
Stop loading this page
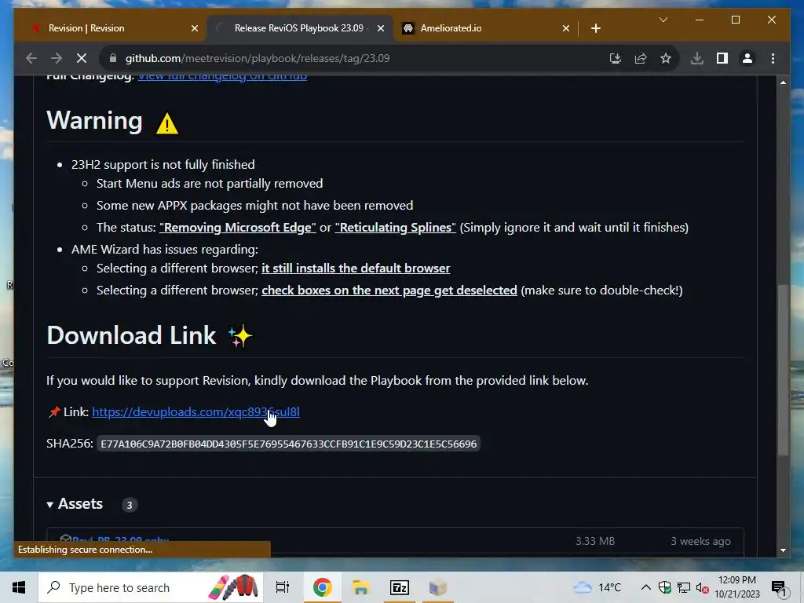[x=82, y=58]
